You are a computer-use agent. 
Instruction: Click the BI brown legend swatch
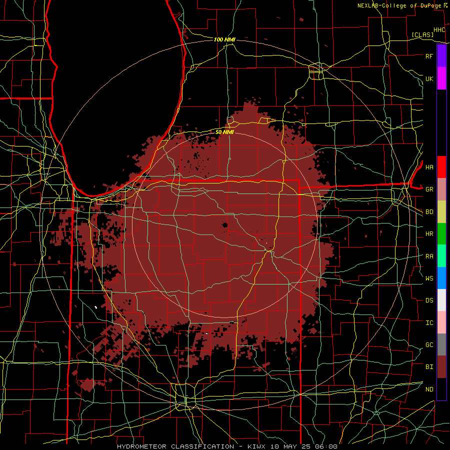point(441,367)
